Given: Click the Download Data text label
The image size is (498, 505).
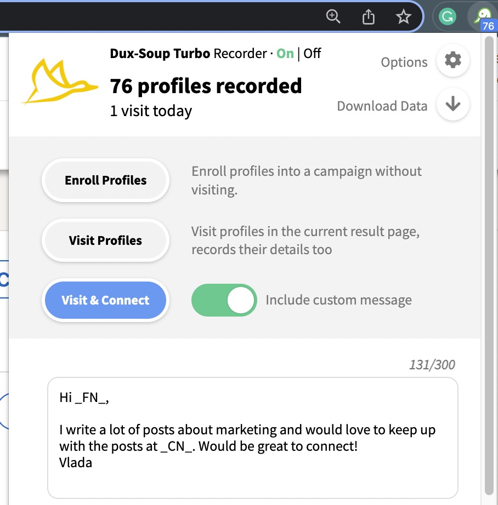Looking at the screenshot, I should 382,106.
